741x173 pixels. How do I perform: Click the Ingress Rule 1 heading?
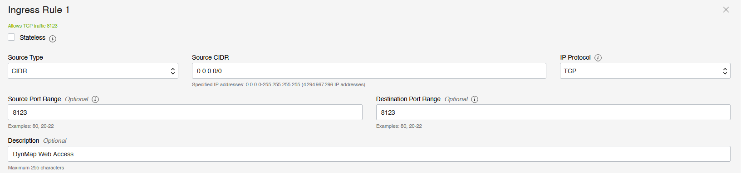pyautogui.click(x=39, y=10)
